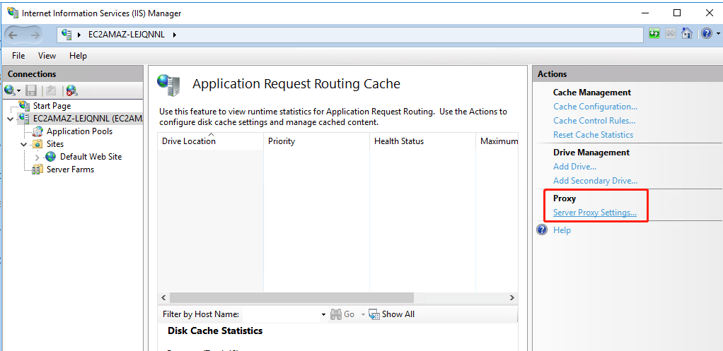Select Application Pools in the tree
Screen dimensions: 723x351
click(79, 131)
